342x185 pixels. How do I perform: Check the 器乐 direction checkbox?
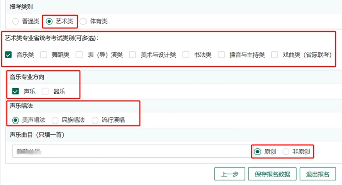[45, 91]
